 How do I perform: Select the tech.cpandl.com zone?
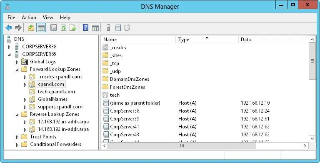coord(56,92)
